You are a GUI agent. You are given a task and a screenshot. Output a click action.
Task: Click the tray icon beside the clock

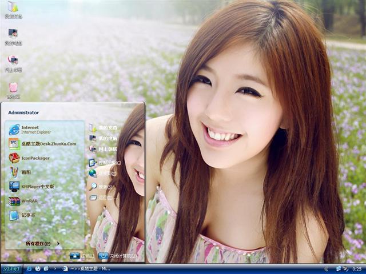(345, 269)
